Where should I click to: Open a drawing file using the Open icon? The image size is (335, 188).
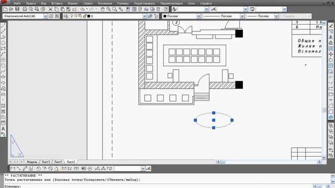11,9
